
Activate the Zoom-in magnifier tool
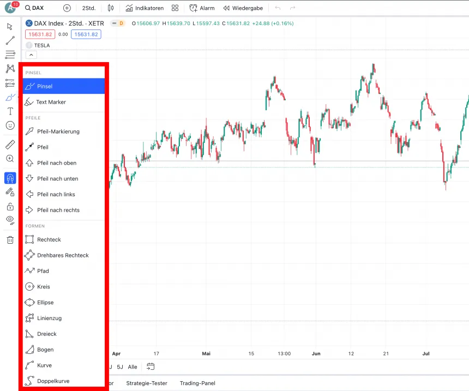[x=10, y=158]
